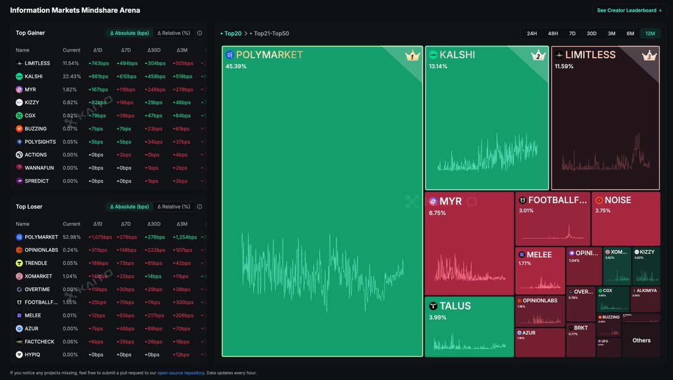The width and height of the screenshot is (673, 380).
Task: Open the MYR treemap tile
Action: pyautogui.click(x=469, y=243)
